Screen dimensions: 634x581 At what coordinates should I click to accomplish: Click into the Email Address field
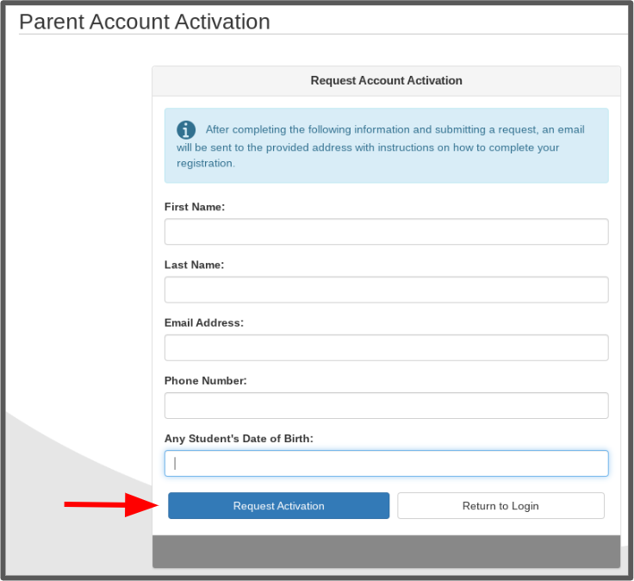(386, 347)
